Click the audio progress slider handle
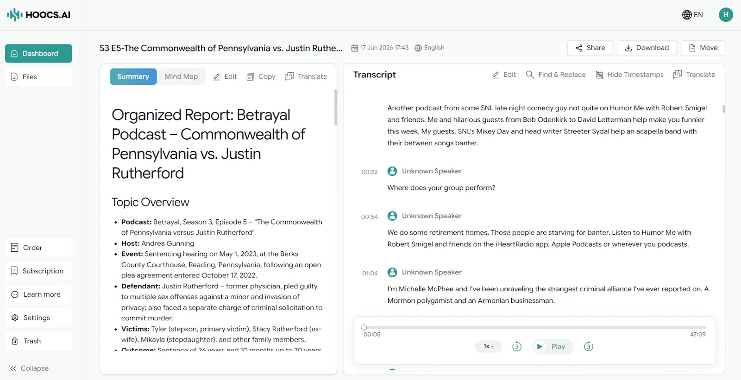Image resolution: width=741 pixels, height=380 pixels. click(x=364, y=327)
